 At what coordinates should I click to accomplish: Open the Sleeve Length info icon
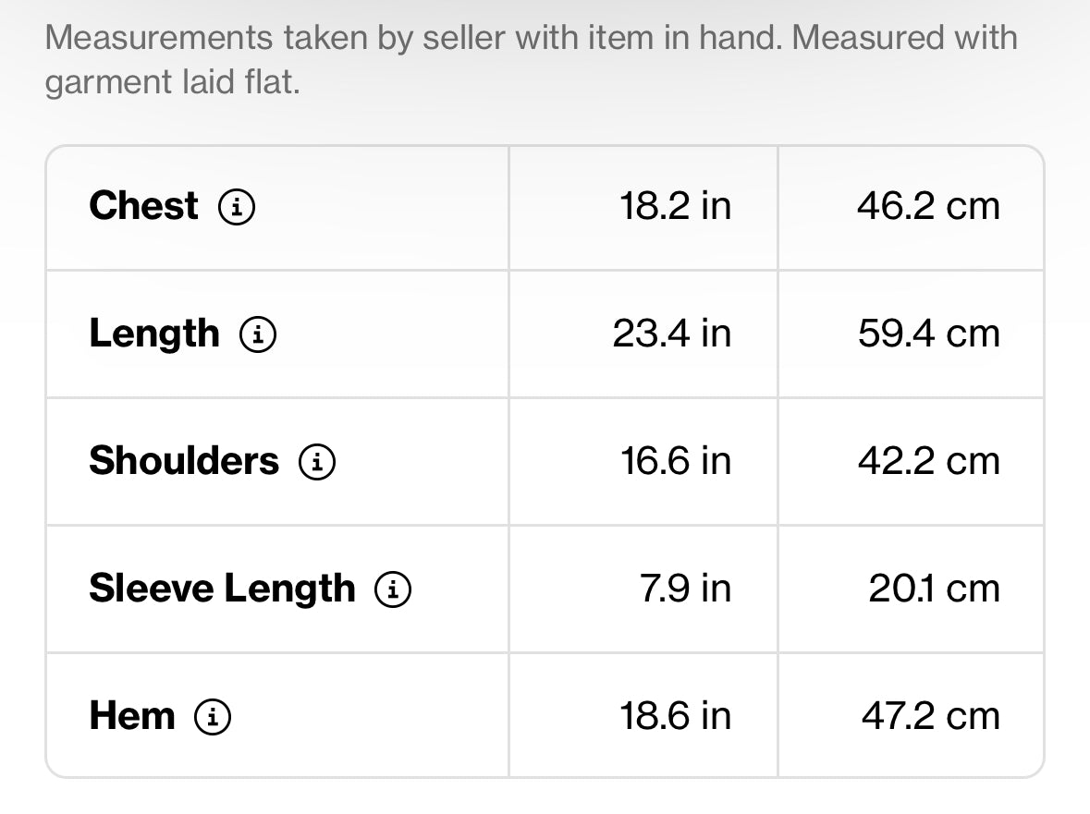(393, 589)
